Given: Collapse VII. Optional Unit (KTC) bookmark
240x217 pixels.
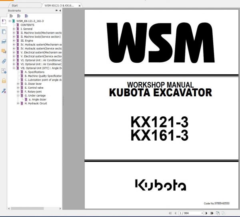Looking at the screenshot, I should coord(14,68).
